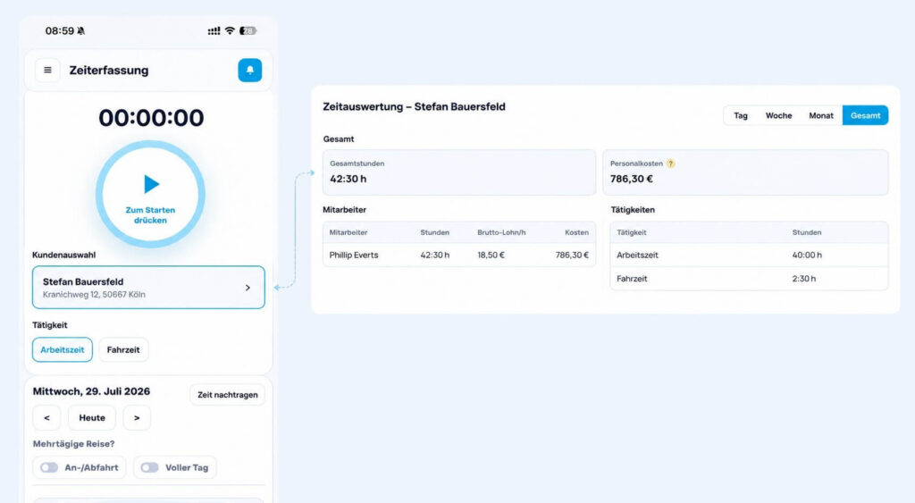Screen dimensions: 915x503
Task: Click the Arbeitszeit row showing 40:00 h
Action: (x=750, y=255)
